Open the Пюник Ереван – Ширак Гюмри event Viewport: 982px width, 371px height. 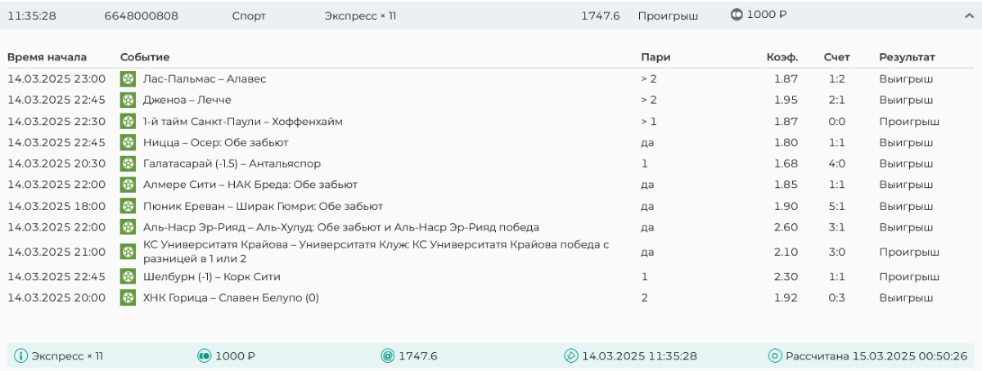coord(263,206)
